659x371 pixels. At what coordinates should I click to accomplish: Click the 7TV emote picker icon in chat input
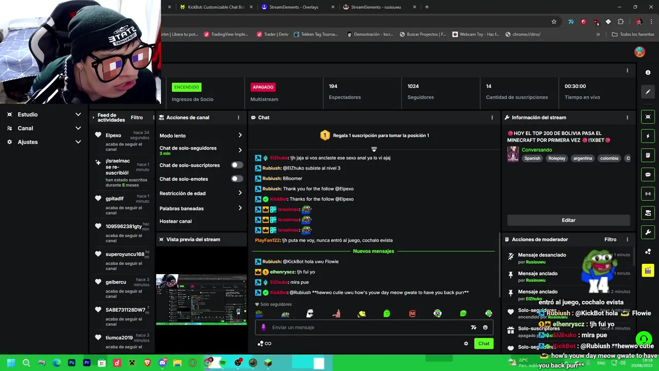(474, 327)
